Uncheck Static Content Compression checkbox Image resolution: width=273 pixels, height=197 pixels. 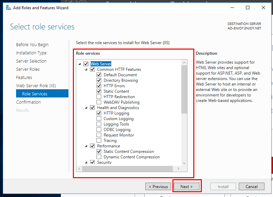click(x=99, y=152)
